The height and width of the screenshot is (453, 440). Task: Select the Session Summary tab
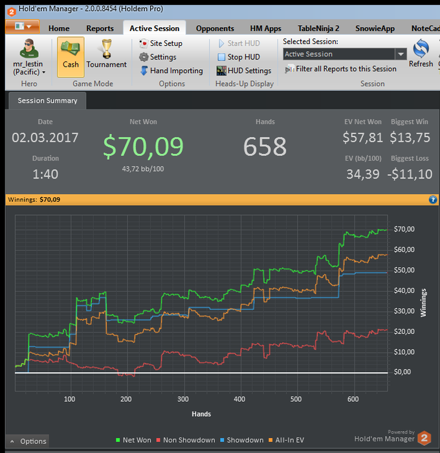[47, 100]
